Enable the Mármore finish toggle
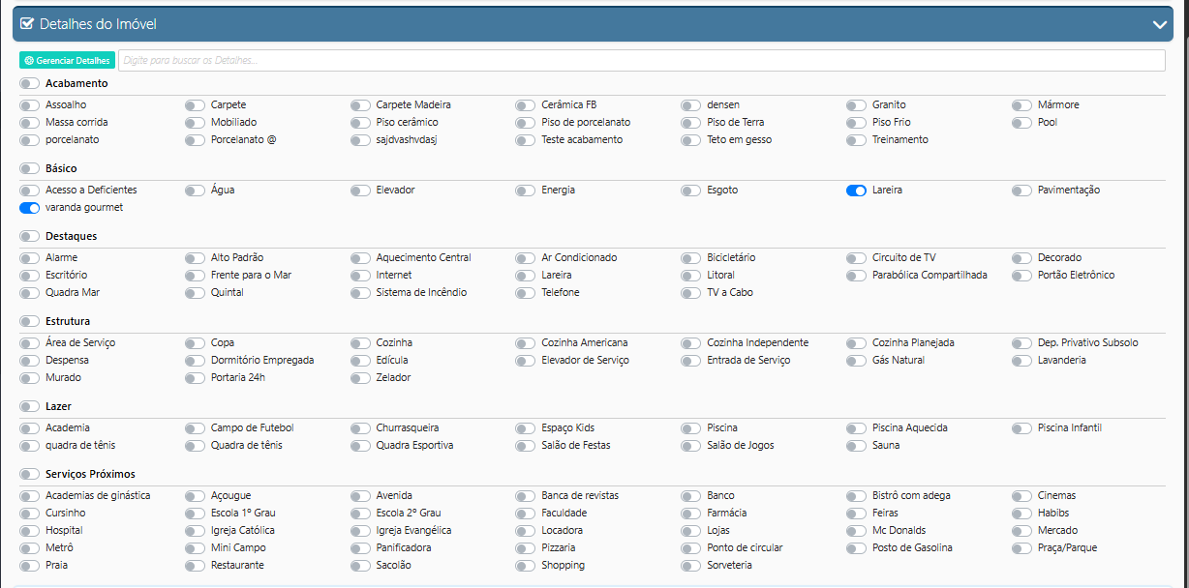The image size is (1189, 588). click(1021, 105)
